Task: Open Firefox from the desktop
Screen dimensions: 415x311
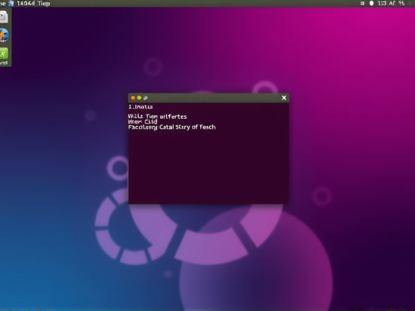Action: (x=4, y=35)
